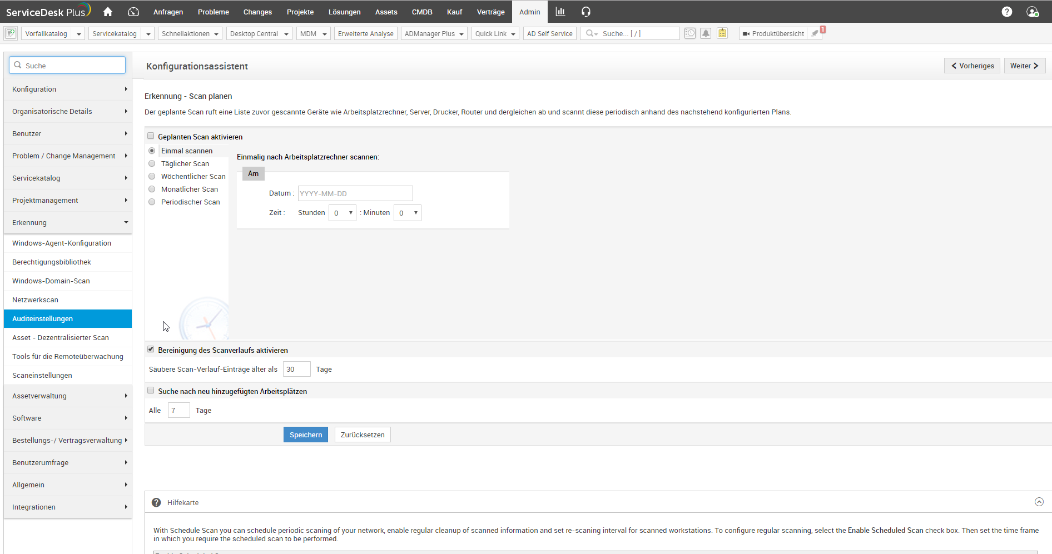Open the Stunden dropdown

[x=343, y=213]
